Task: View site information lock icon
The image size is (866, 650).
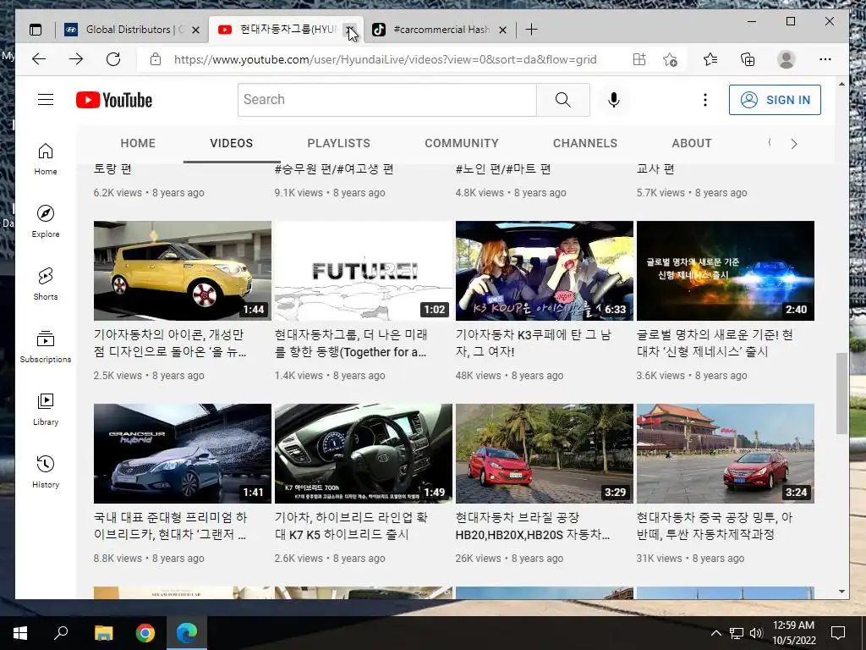Action: click(x=156, y=59)
